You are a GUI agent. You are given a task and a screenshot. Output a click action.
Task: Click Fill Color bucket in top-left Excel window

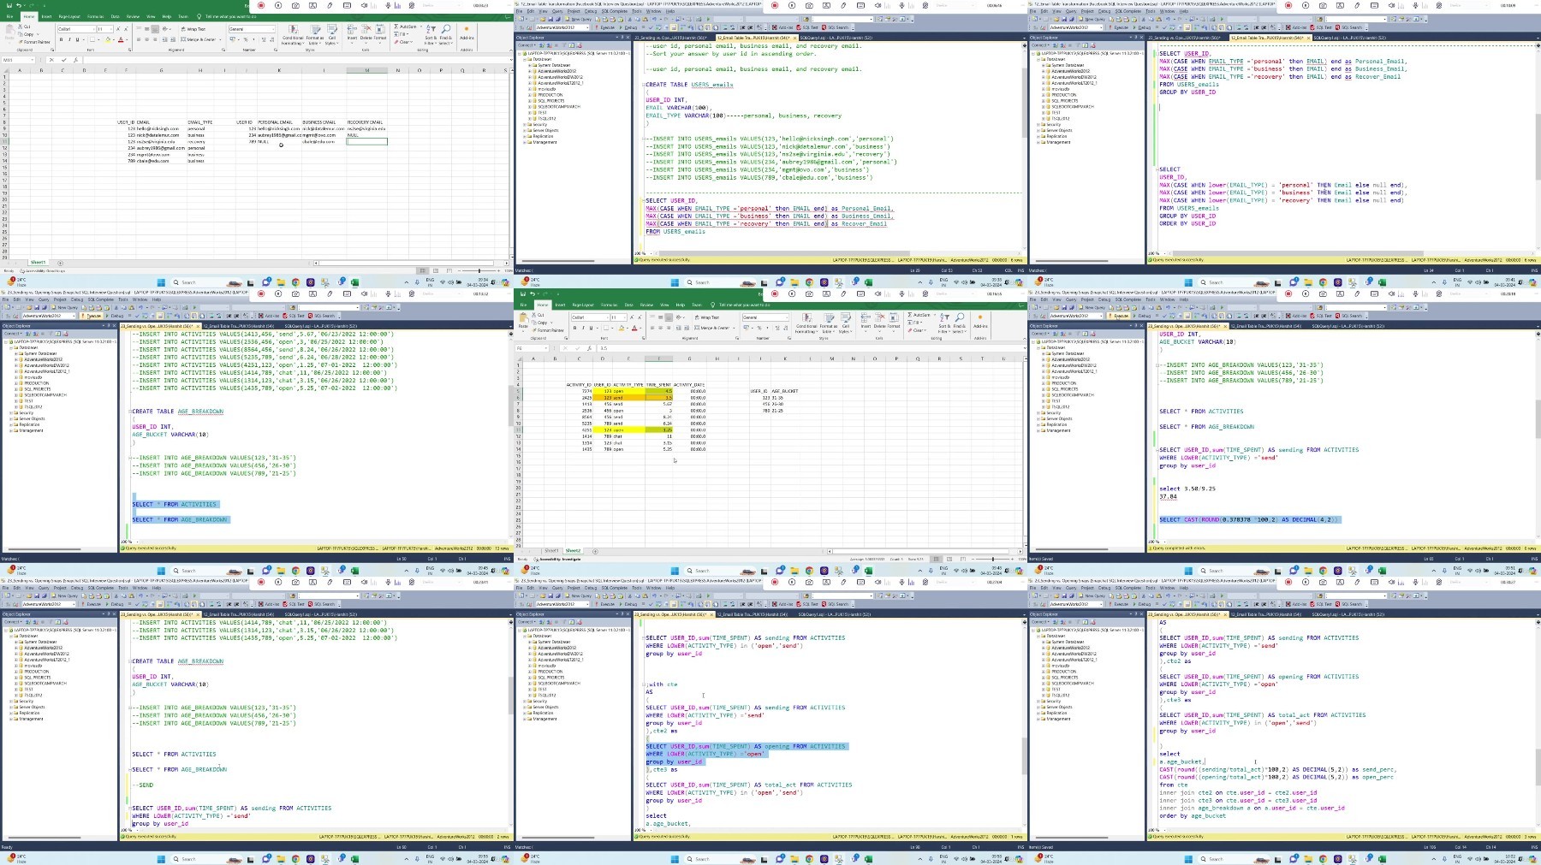click(x=109, y=39)
